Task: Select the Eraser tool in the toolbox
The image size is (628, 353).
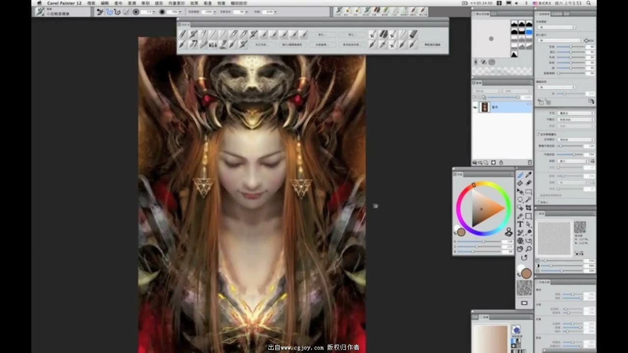Action: [x=528, y=183]
